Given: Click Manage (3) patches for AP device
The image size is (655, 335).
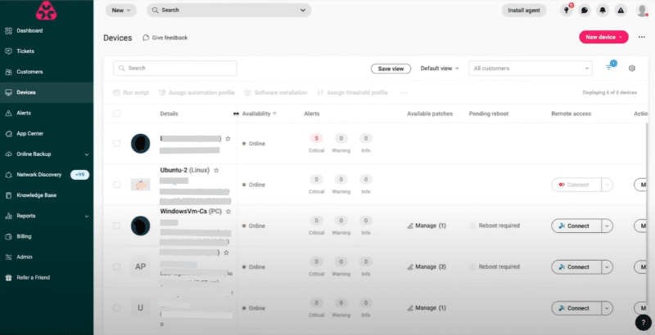Looking at the screenshot, I should coord(427,266).
